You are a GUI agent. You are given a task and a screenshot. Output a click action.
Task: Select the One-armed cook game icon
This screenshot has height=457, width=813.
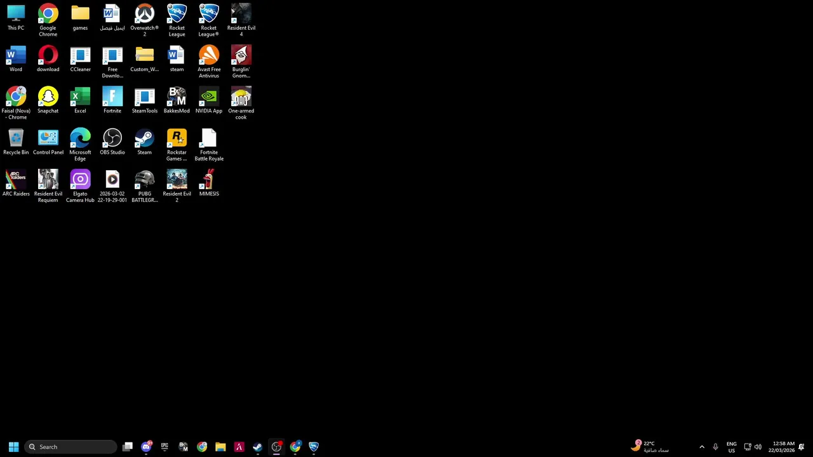point(241,103)
